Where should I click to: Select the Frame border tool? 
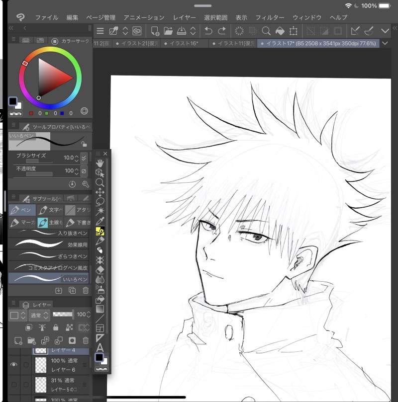(x=100, y=328)
